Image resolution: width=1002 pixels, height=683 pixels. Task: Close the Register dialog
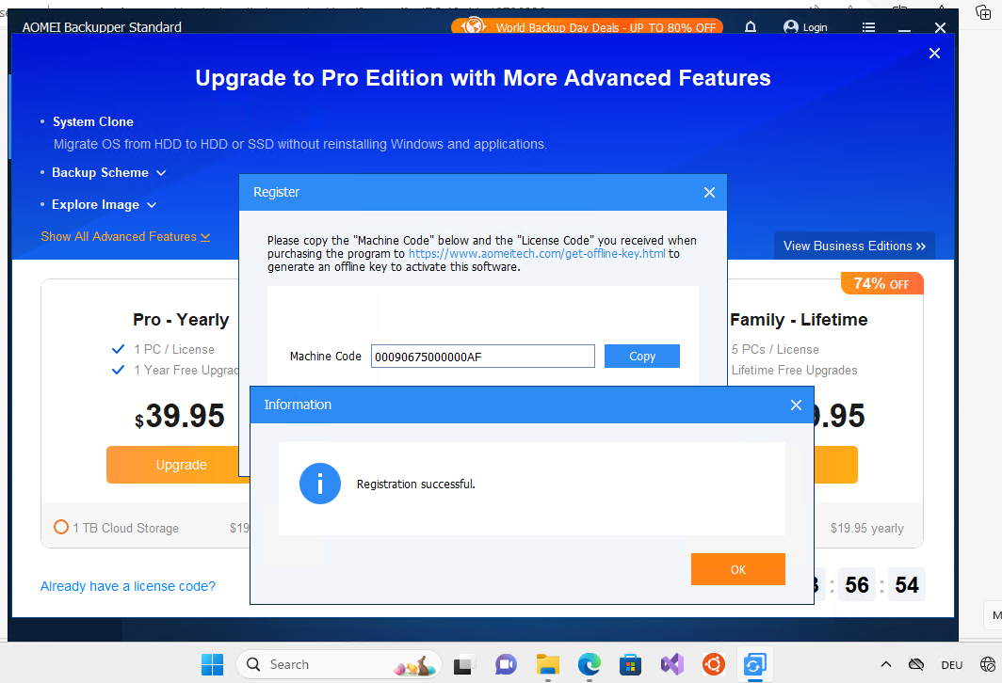[x=709, y=192]
